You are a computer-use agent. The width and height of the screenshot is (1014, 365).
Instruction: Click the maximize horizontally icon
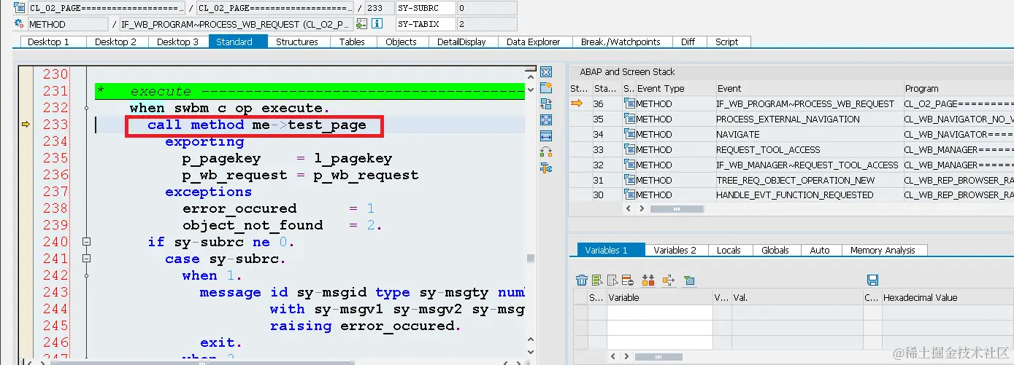(545, 136)
